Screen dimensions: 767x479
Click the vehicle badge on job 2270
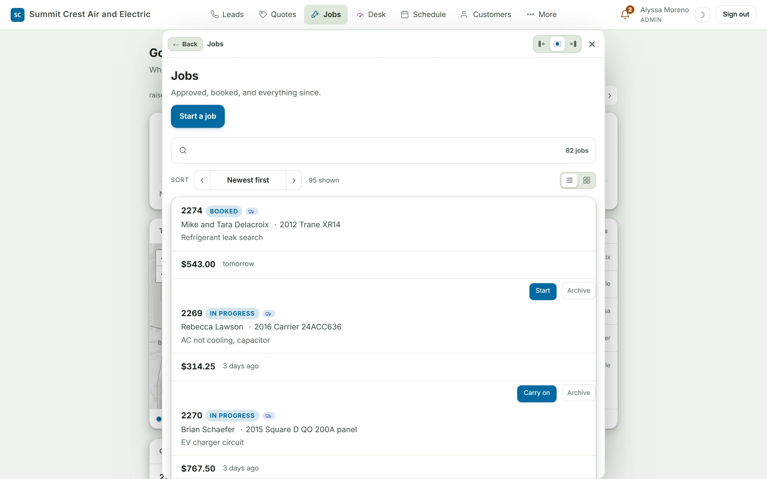[268, 416]
